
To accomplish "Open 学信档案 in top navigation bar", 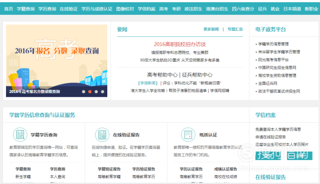I will (x=147, y=9).
